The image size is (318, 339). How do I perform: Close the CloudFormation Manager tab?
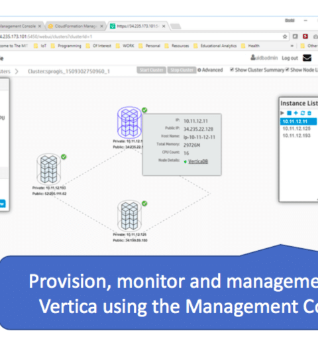(101, 26)
